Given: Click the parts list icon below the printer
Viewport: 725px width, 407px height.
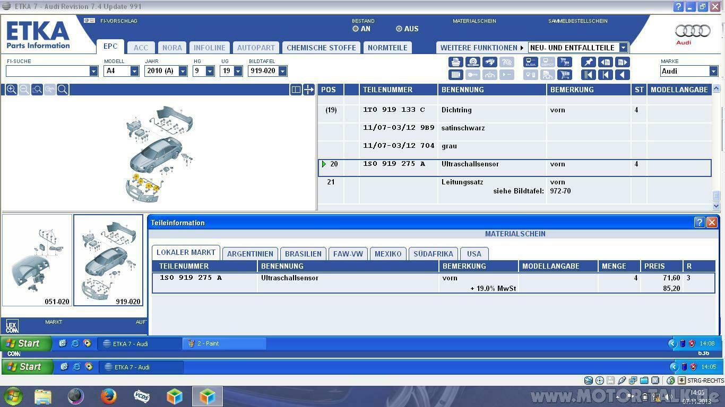Looking at the screenshot, I should click(x=455, y=74).
